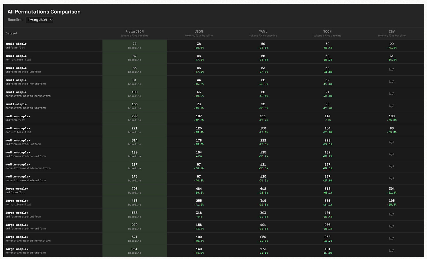The height and width of the screenshot is (259, 427).
Task: Select large-complex nonuniform-nested-nonuniform row label
Action: point(28,238)
